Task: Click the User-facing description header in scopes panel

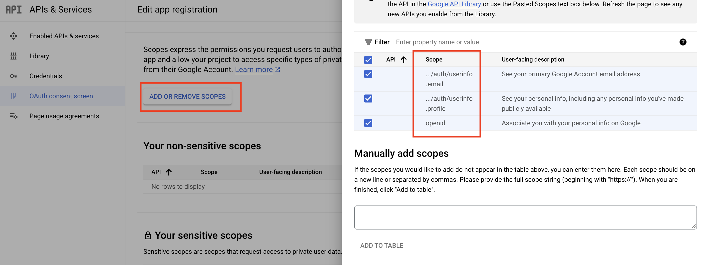Action: pos(533,59)
